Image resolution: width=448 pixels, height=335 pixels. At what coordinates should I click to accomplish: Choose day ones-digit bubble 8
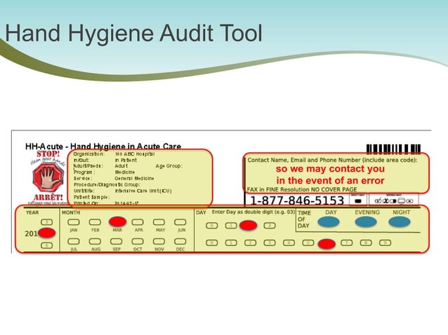pos(366,243)
